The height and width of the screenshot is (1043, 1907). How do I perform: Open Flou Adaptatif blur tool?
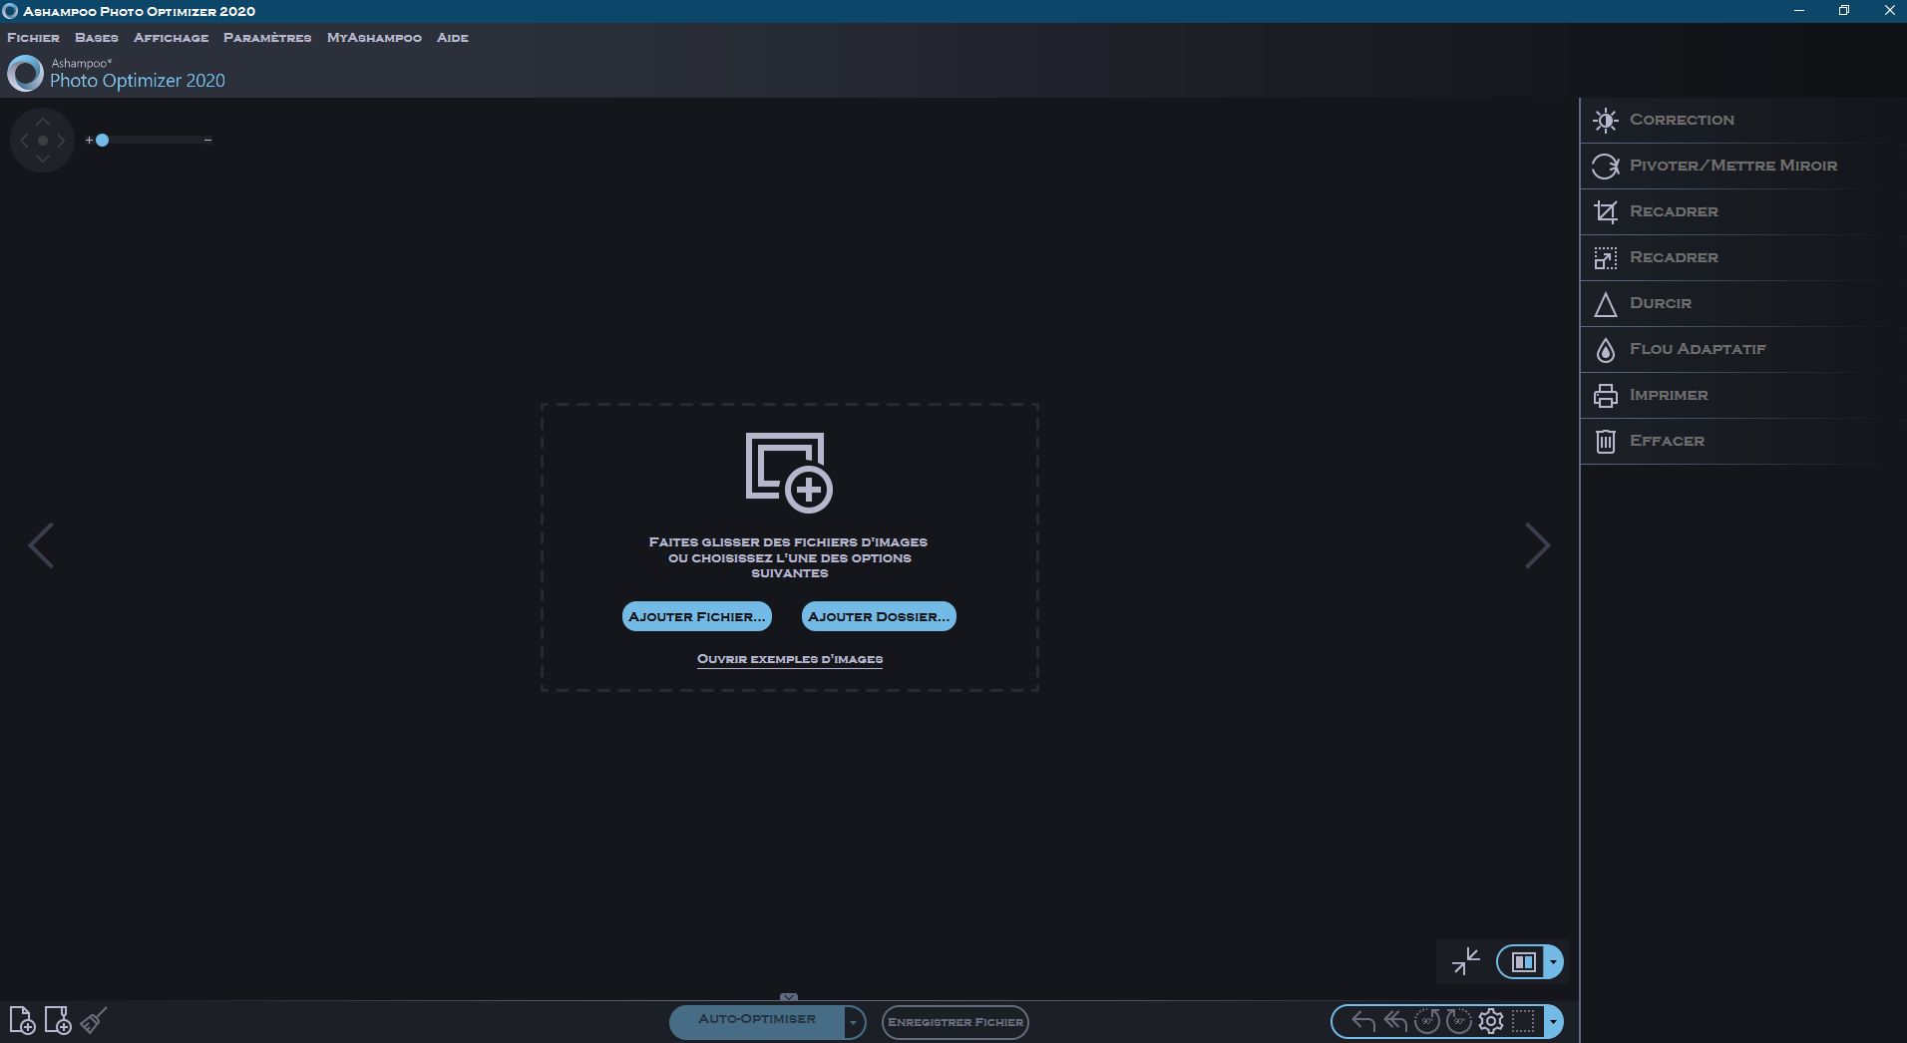pyautogui.click(x=1697, y=349)
